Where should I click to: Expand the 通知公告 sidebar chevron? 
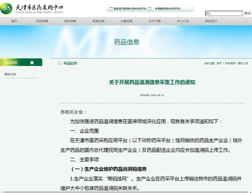point(34,74)
